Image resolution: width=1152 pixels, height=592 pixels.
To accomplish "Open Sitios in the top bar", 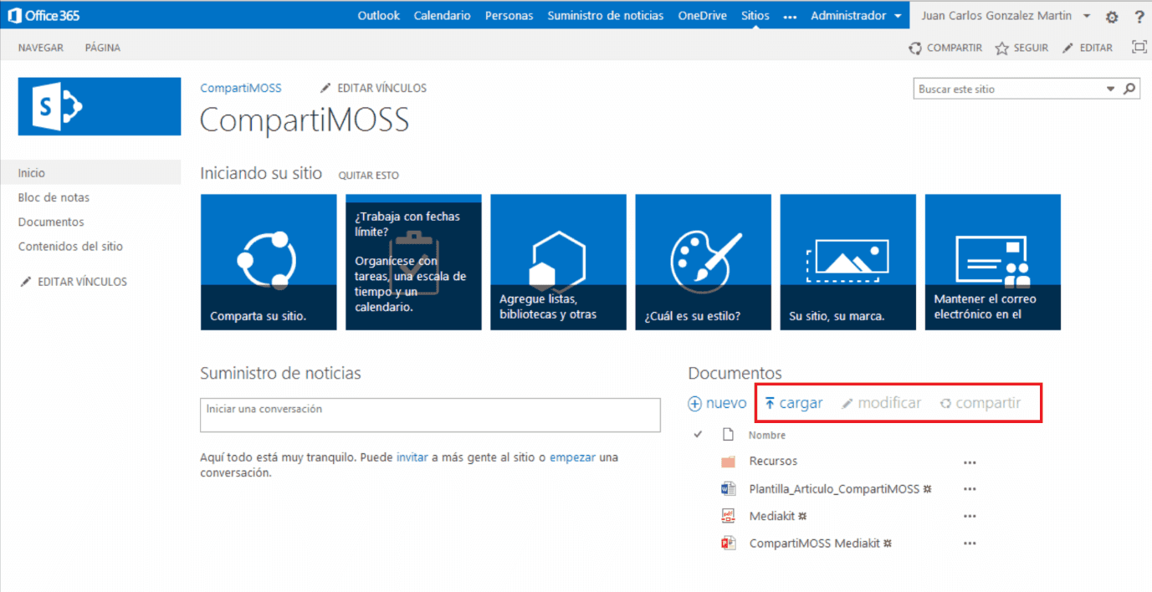I will [755, 16].
